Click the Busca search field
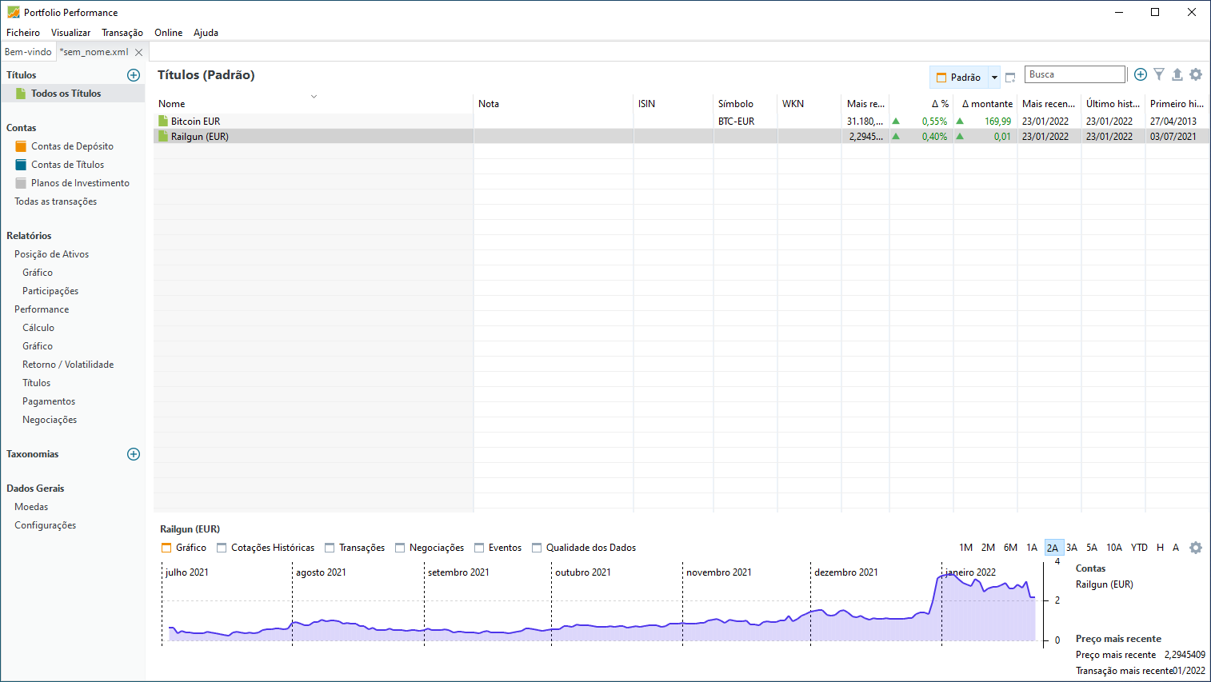This screenshot has height=682, width=1211. [x=1075, y=74]
